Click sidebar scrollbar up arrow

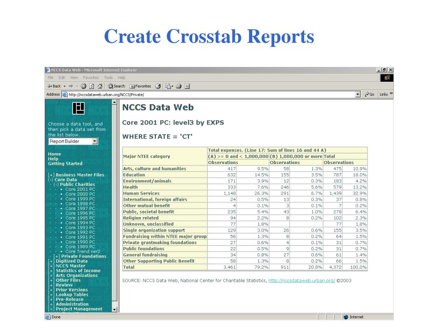[115, 102]
